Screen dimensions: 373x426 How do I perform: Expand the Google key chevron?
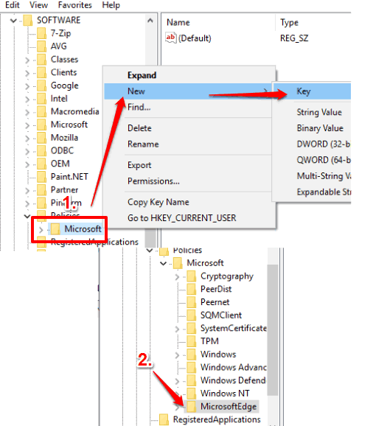point(27,85)
